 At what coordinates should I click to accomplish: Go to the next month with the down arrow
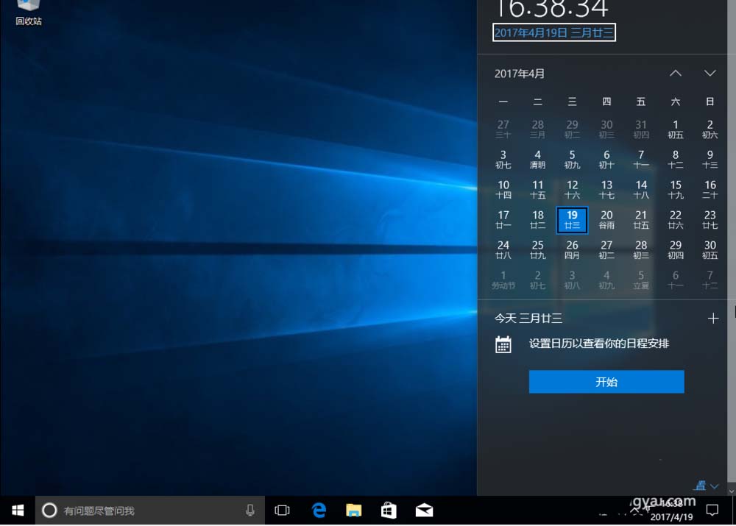(710, 74)
